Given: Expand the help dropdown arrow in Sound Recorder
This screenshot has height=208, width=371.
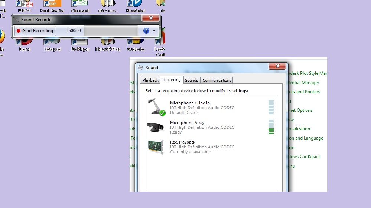Looking at the screenshot, I should tap(154, 31).
